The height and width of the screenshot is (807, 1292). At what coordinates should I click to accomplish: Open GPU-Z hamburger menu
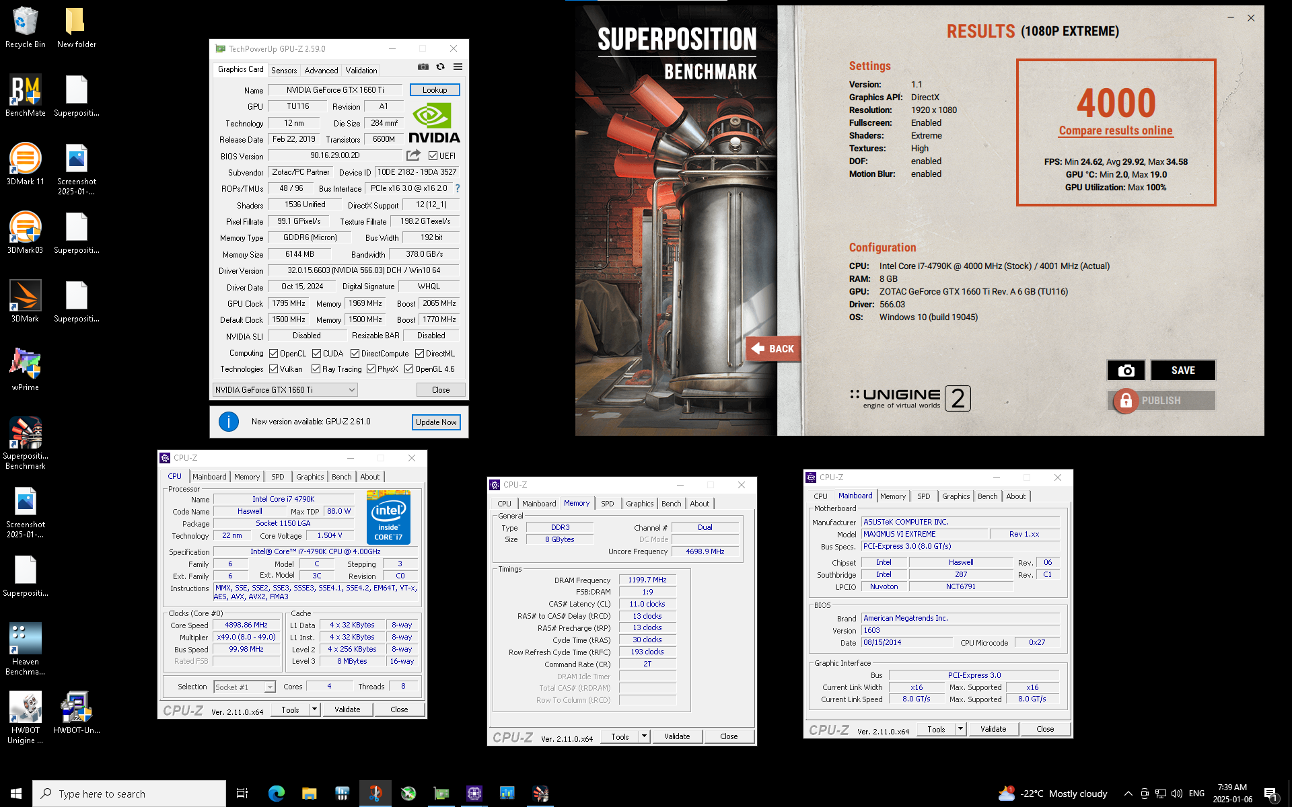[x=458, y=67]
